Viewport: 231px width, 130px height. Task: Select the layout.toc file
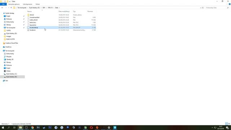(x=61, y=25)
